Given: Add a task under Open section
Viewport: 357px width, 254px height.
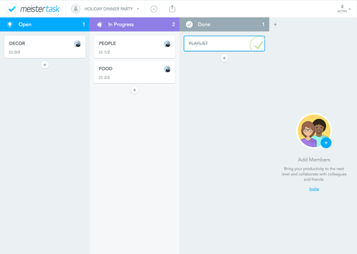Looking at the screenshot, I should pos(45,65).
